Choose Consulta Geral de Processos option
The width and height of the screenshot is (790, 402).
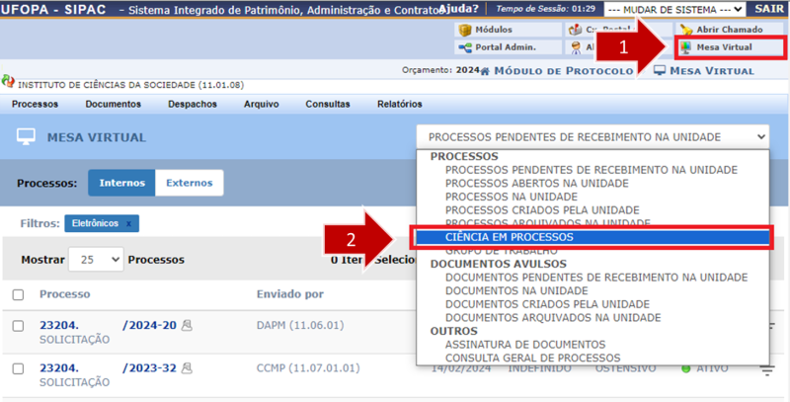[533, 359]
